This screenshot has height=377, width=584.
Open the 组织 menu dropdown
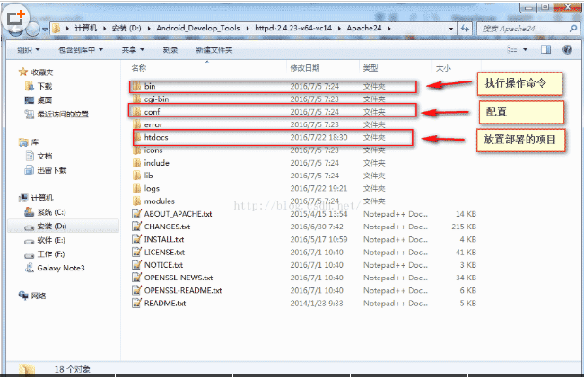click(29, 50)
